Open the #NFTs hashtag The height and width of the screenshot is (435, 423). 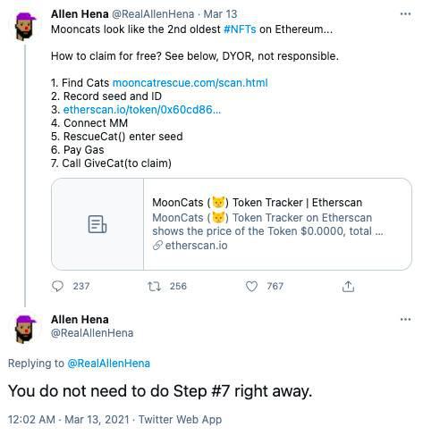(240, 29)
